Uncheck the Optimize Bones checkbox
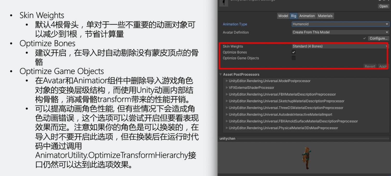Screen dimensions: 391x176 (294, 52)
